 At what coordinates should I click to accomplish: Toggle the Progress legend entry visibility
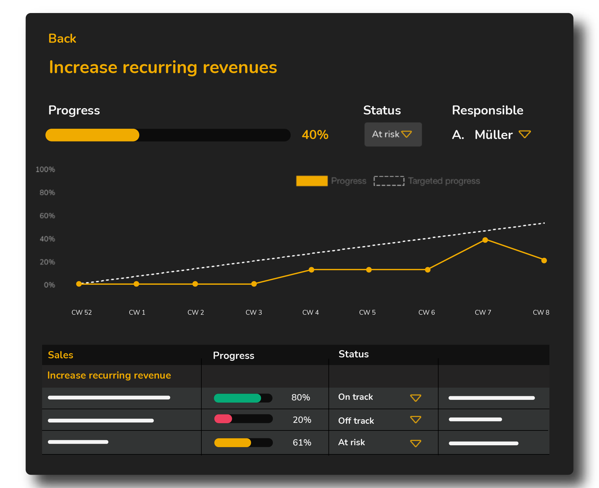pyautogui.click(x=349, y=181)
